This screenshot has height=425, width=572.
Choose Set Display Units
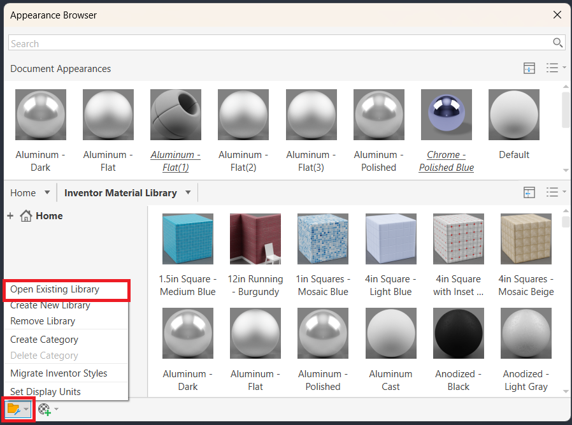[66, 392]
